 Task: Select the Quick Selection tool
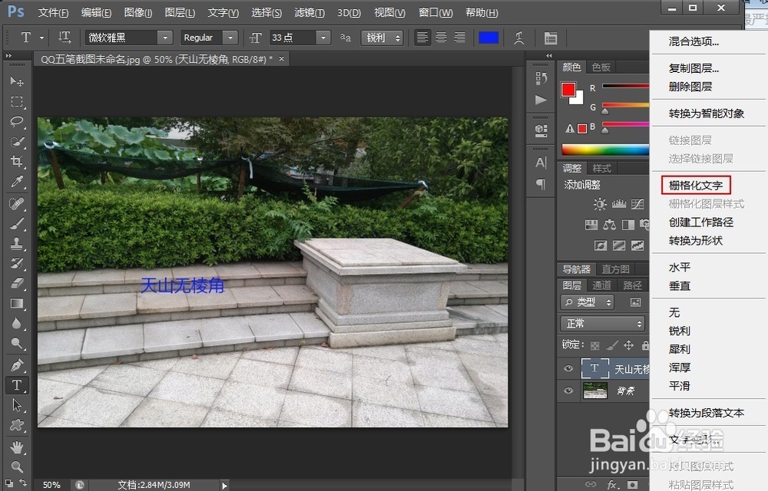[x=17, y=141]
